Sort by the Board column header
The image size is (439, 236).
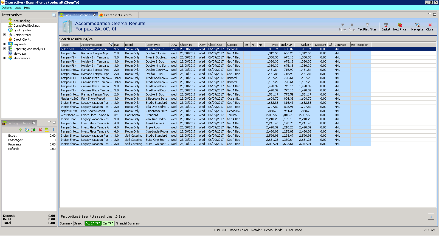pos(135,45)
